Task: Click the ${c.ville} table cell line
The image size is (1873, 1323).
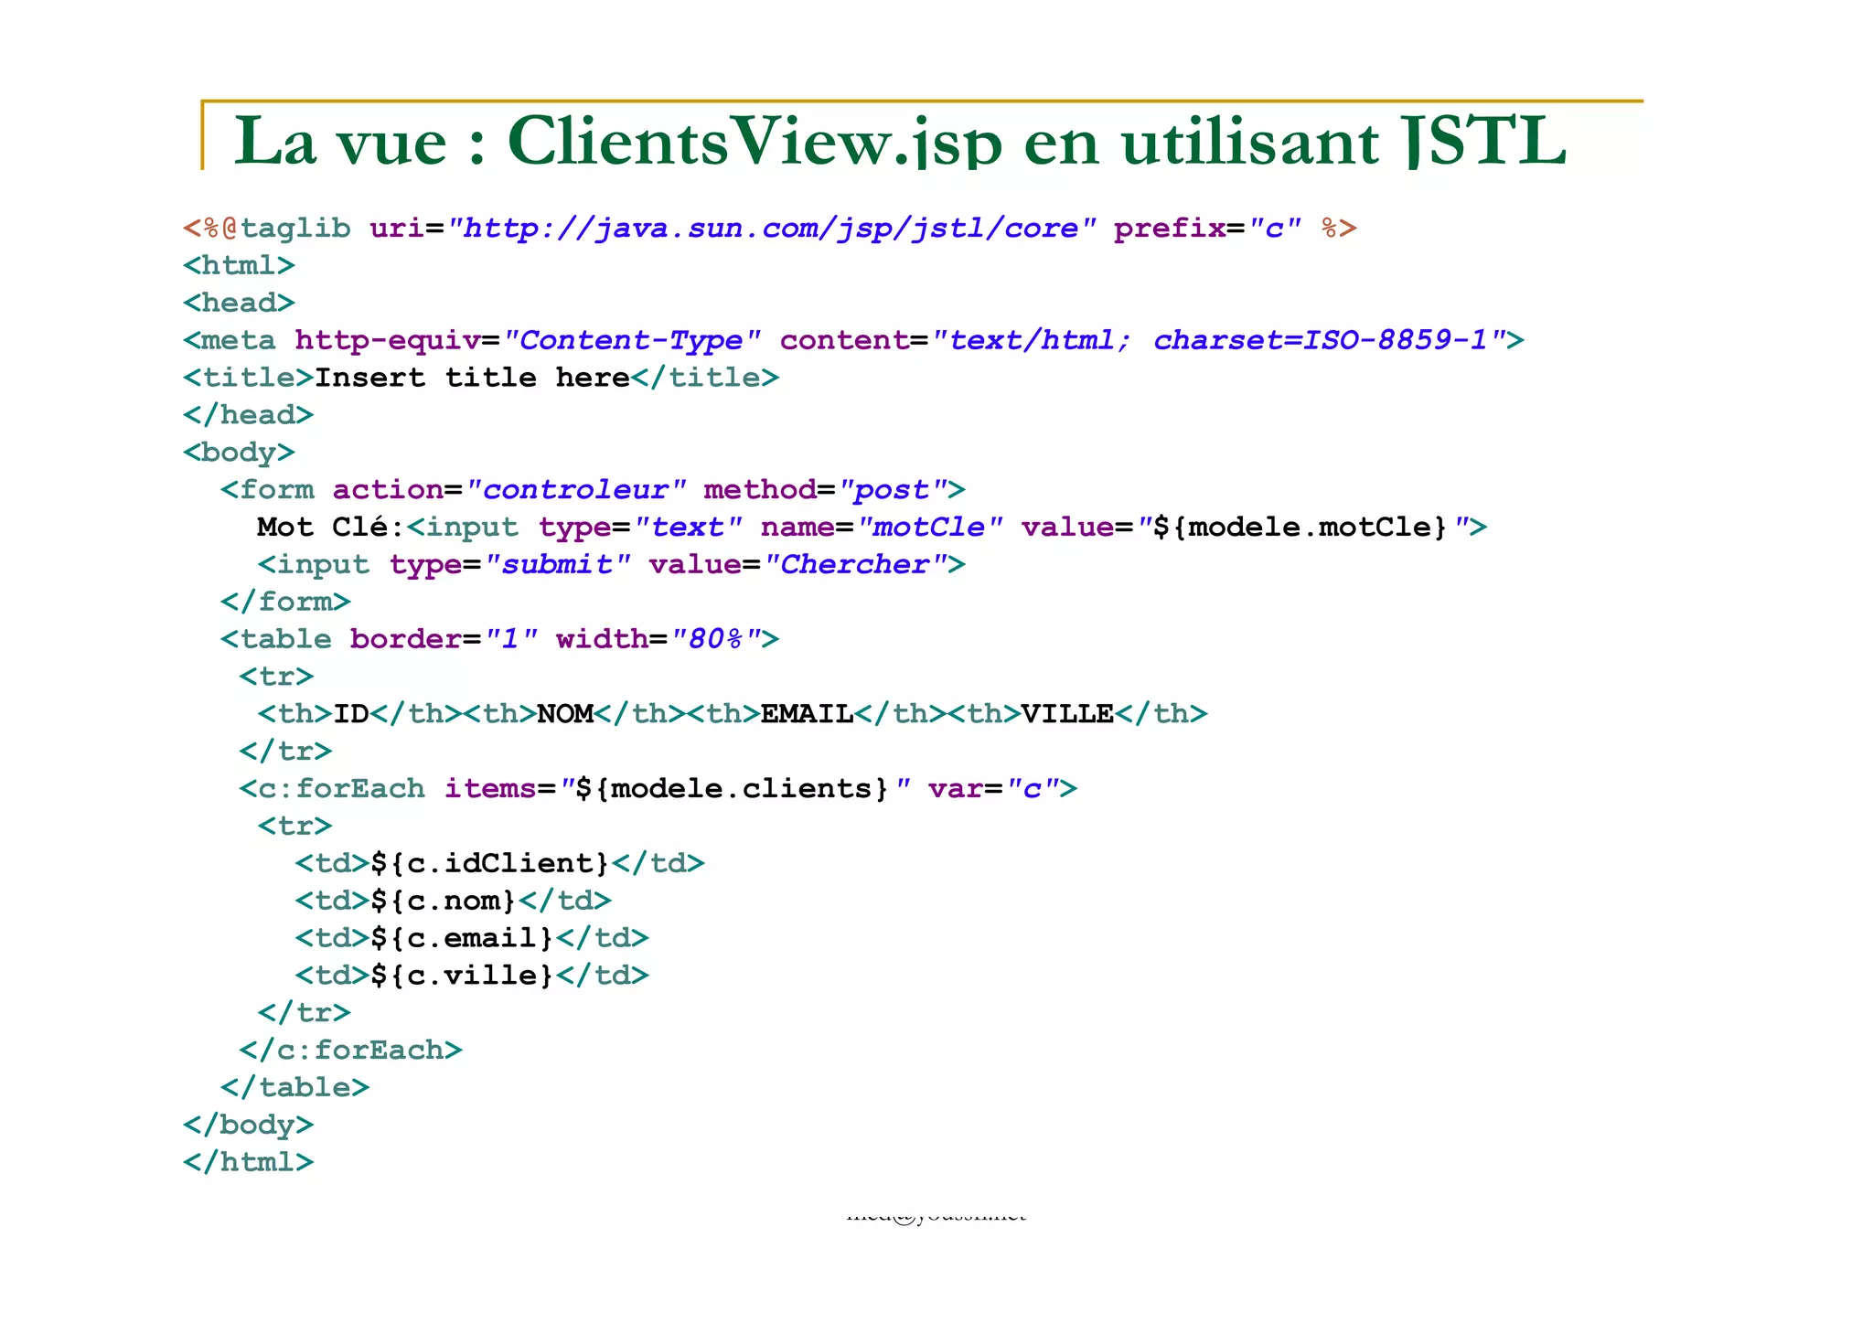Action: tap(472, 976)
